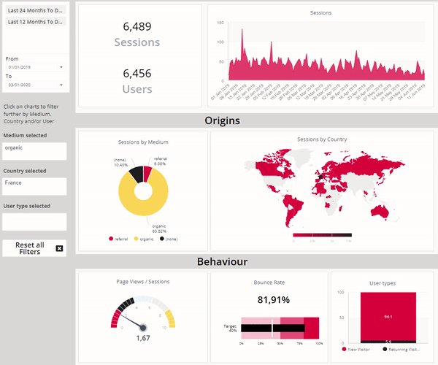Click the black bounce rate bullet bar
The image size is (438, 365).
click(x=272, y=328)
